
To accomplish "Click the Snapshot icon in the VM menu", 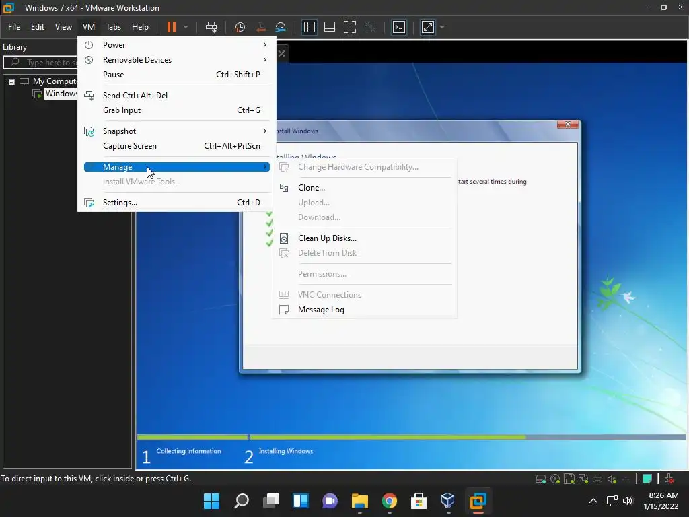I will pyautogui.click(x=89, y=131).
